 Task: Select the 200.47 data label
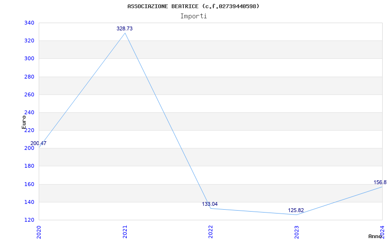point(39,143)
